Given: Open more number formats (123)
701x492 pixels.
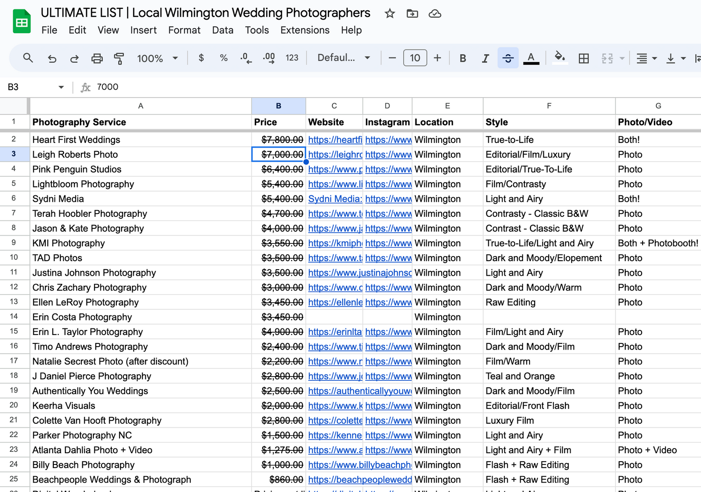Looking at the screenshot, I should [x=292, y=58].
